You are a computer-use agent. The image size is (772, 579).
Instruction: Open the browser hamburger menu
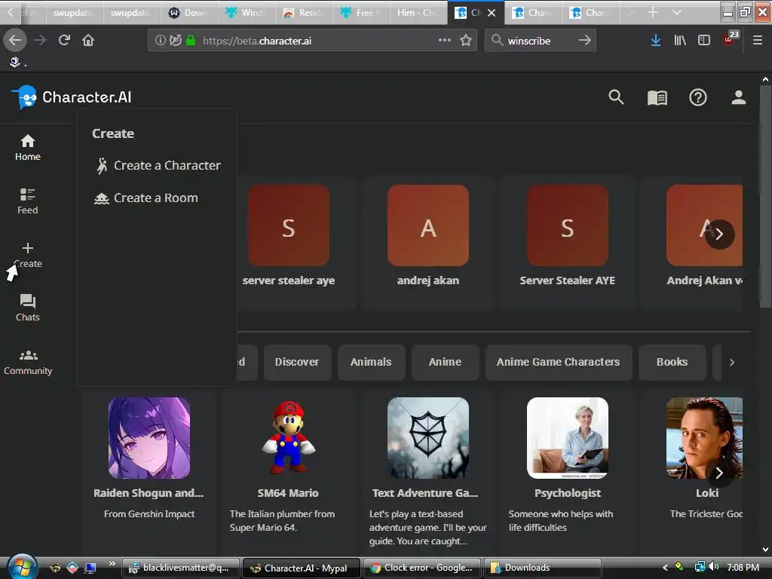pos(758,41)
